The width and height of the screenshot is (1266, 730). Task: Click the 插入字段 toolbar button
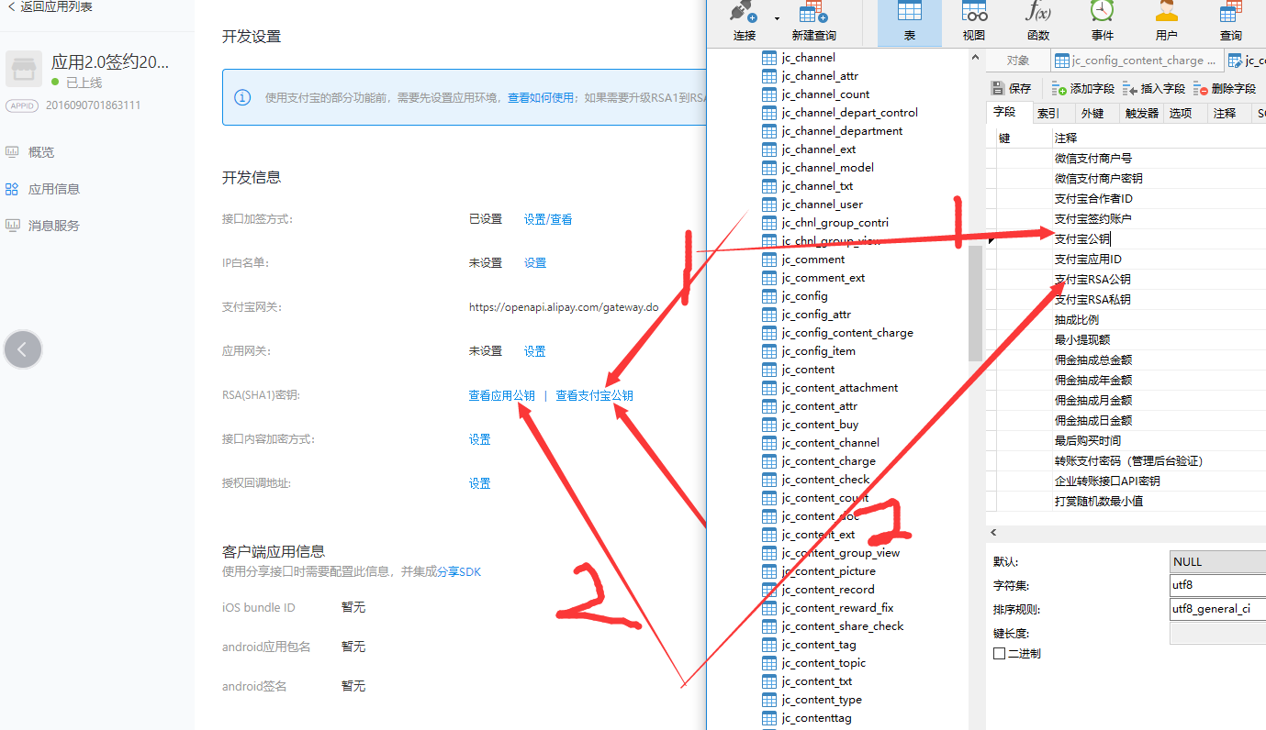pos(1154,89)
